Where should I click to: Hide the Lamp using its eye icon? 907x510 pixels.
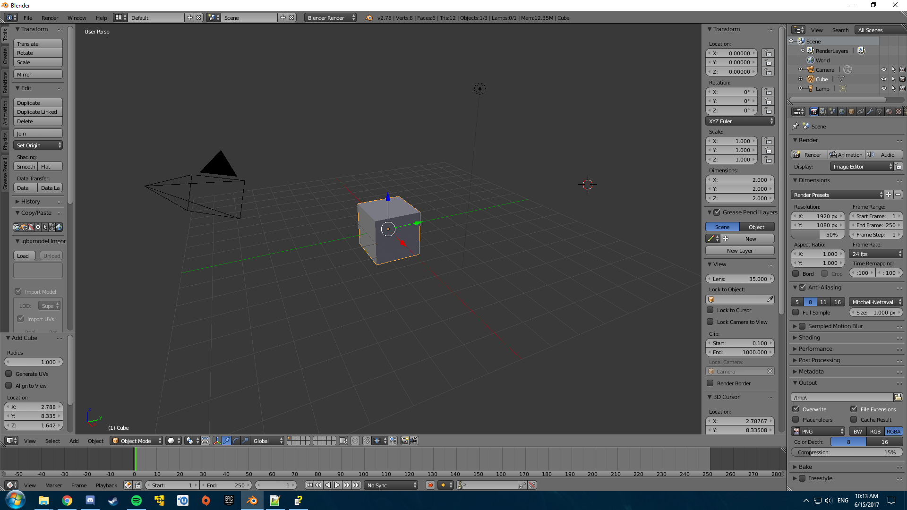coord(883,89)
